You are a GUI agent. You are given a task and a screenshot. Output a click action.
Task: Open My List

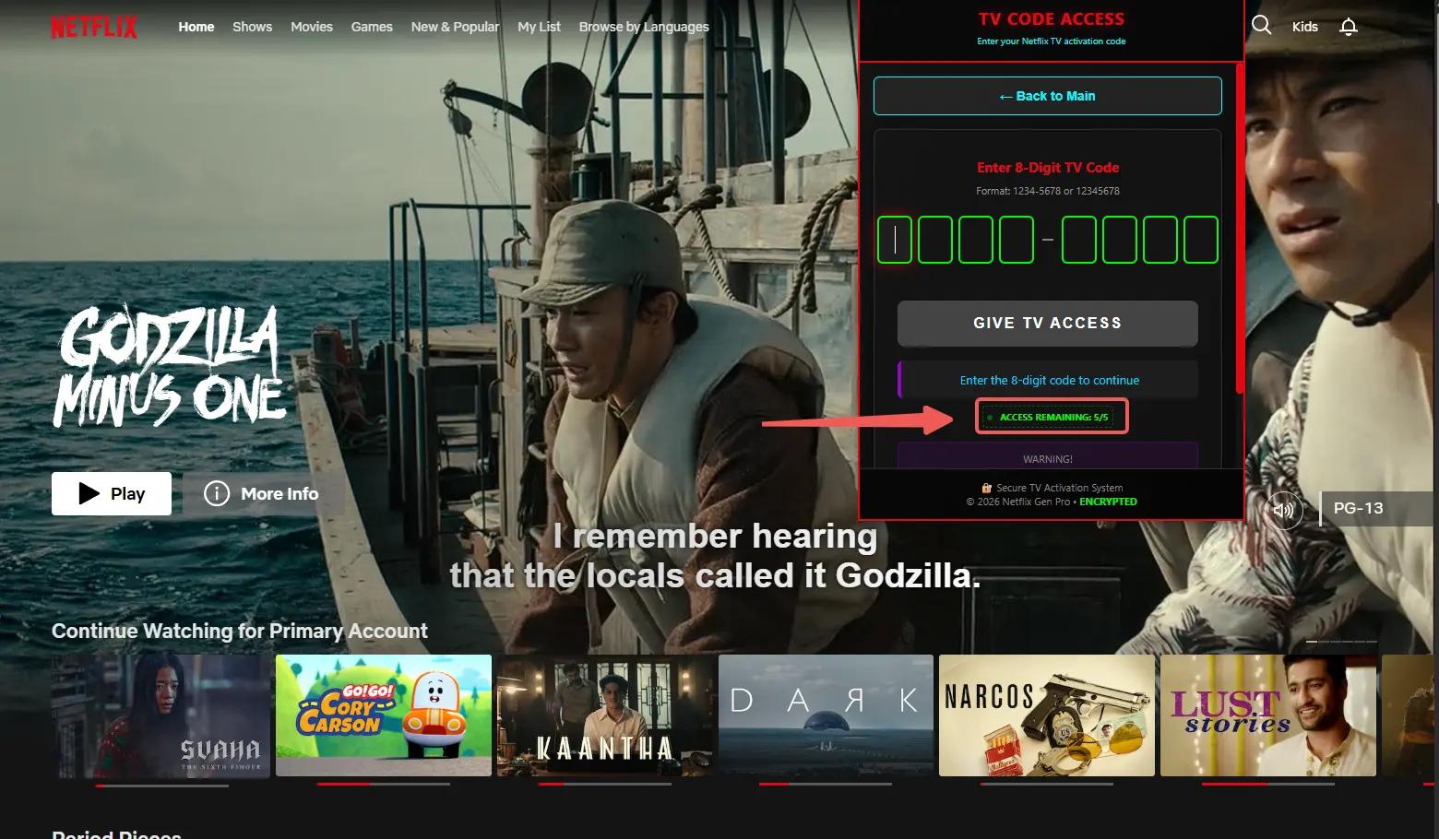(x=539, y=27)
